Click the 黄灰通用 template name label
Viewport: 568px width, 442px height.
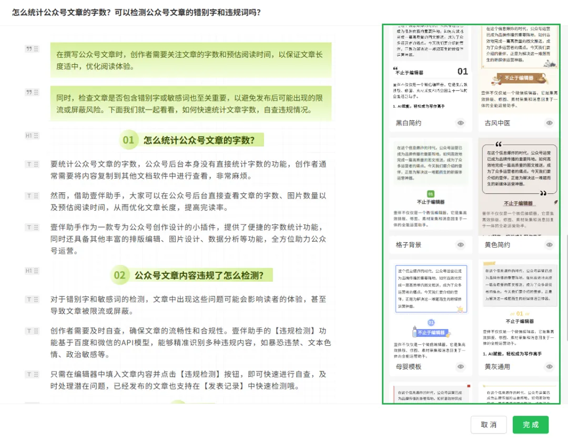[x=498, y=367]
